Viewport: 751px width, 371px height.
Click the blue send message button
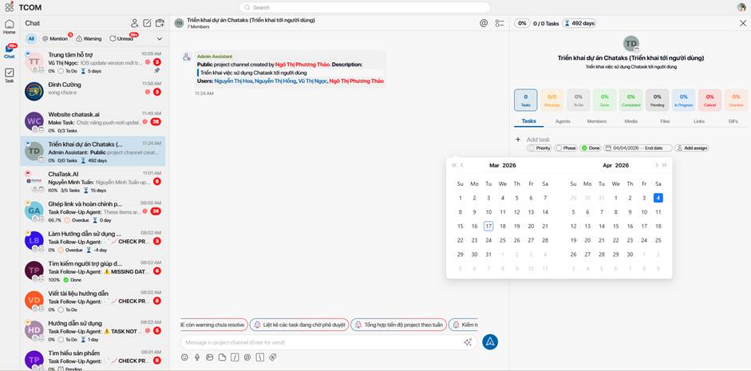(490, 341)
